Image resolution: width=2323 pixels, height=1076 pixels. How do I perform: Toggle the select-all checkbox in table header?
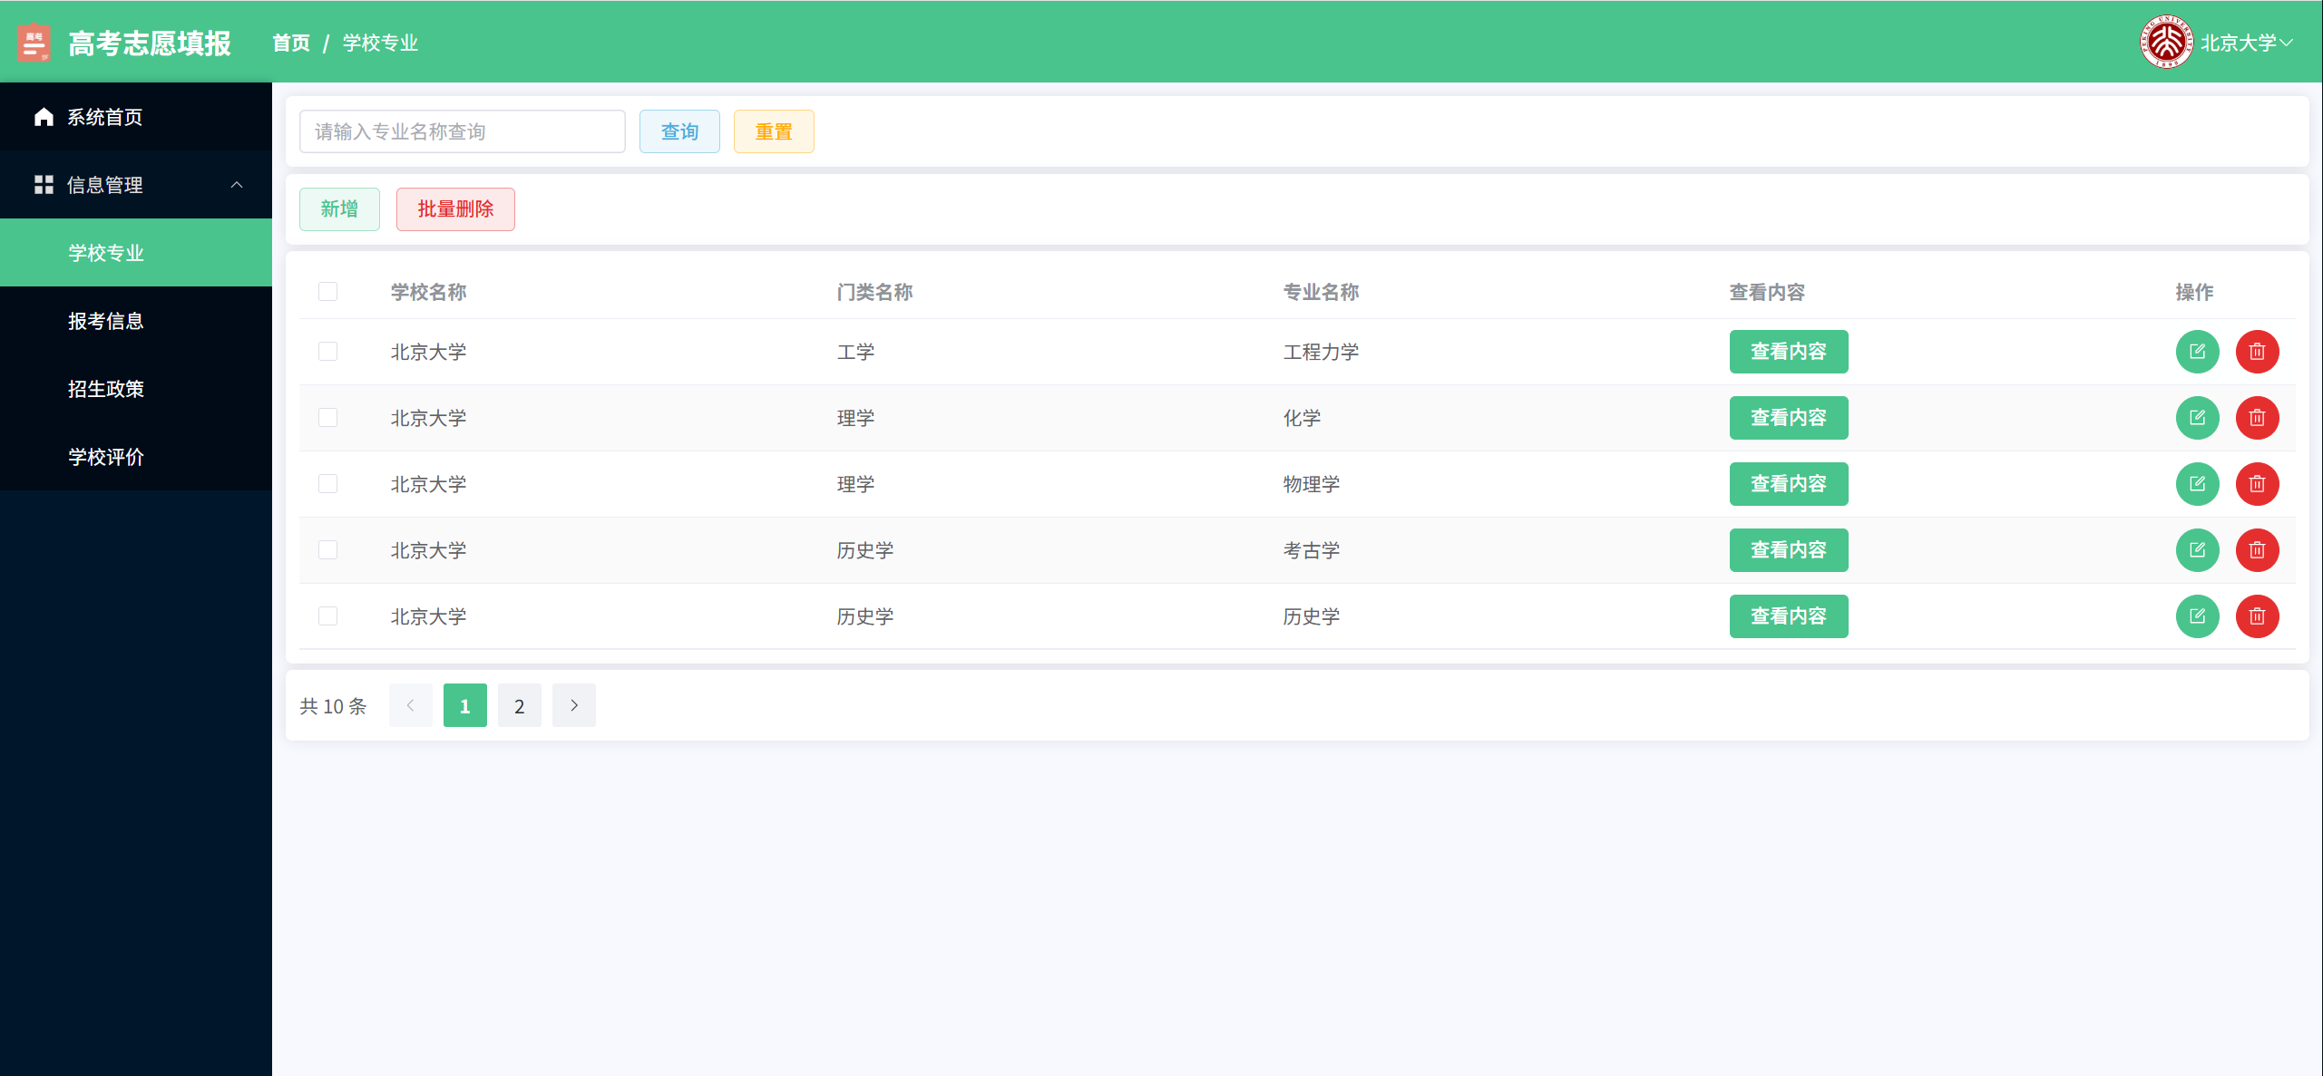point(327,292)
